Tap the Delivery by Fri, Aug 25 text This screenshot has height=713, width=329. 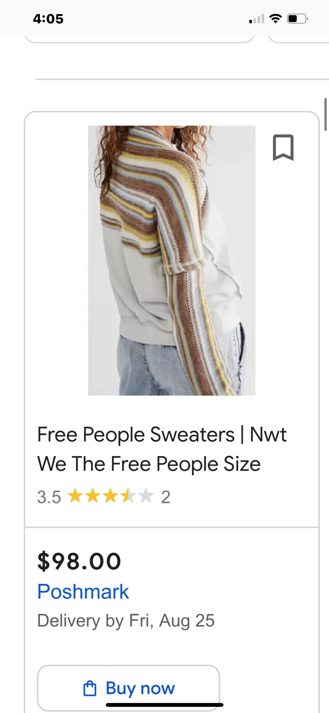point(126,620)
